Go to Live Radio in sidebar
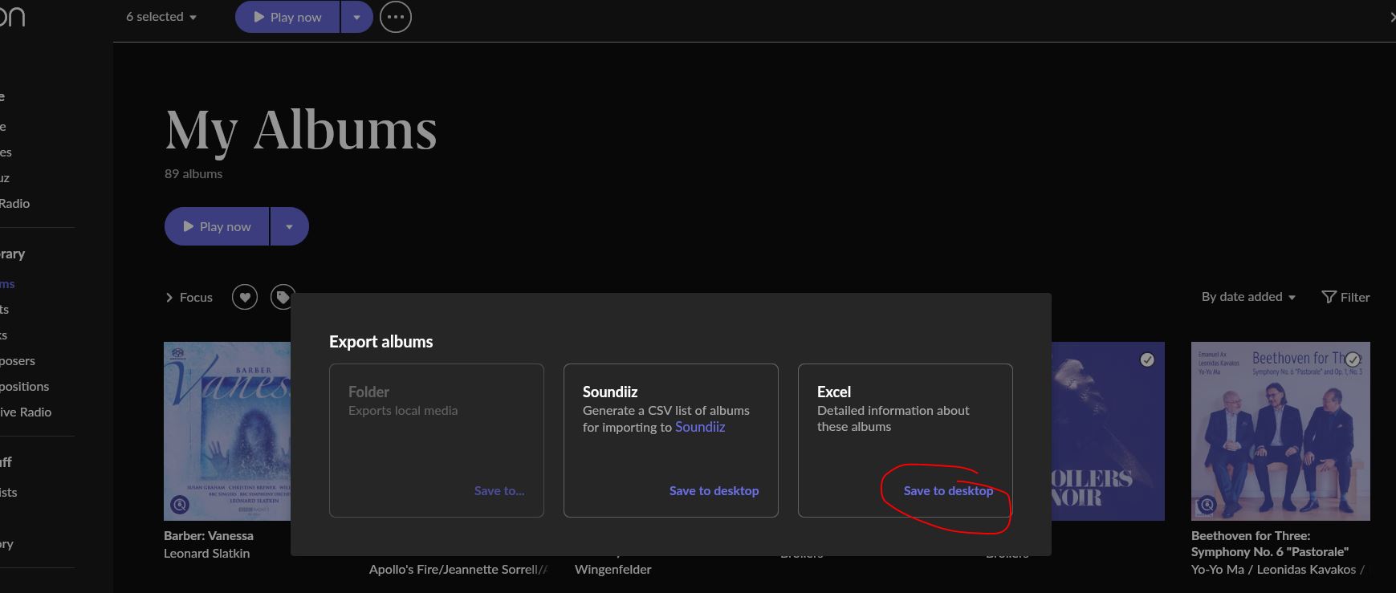The width and height of the screenshot is (1396, 593). (x=26, y=412)
